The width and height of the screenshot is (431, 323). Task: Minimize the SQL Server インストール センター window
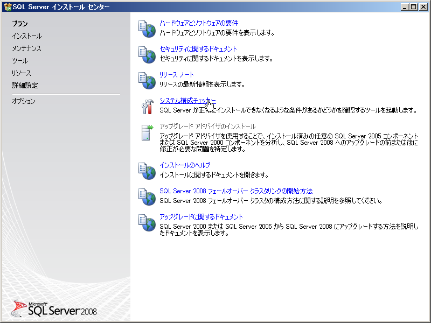pos(405,7)
